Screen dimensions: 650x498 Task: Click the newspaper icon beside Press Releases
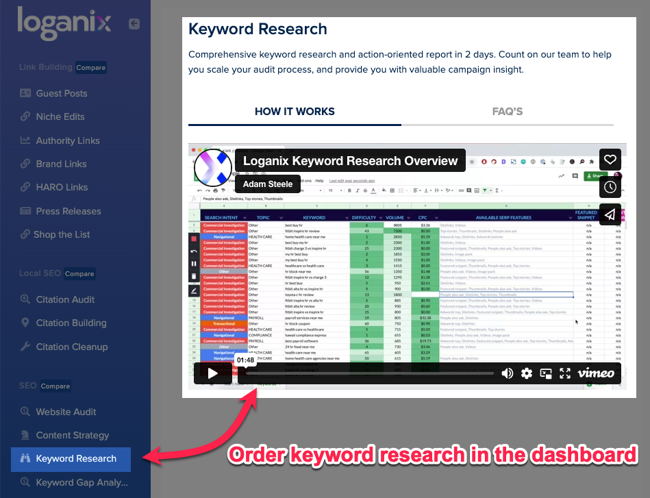[25, 211]
